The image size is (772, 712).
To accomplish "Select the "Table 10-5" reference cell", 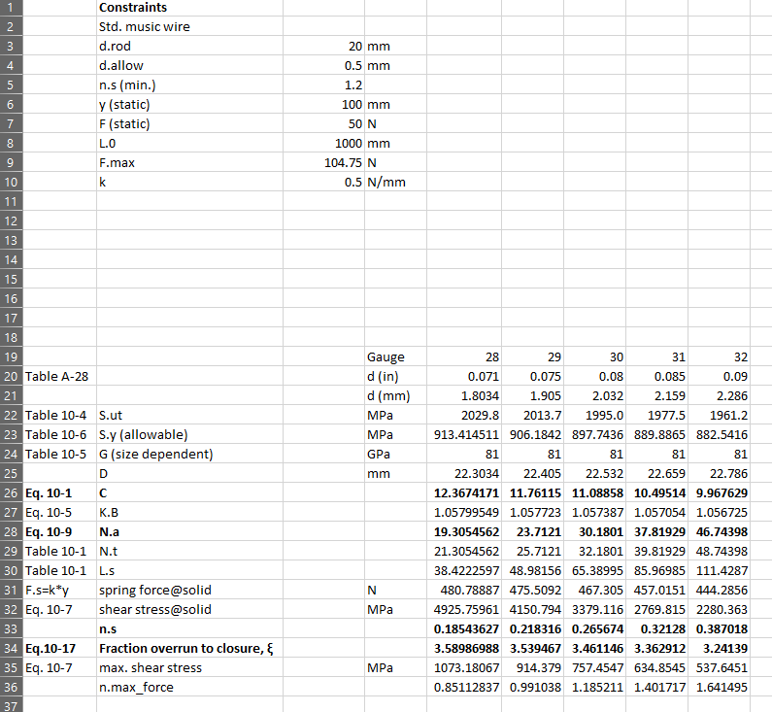I will point(59,454).
